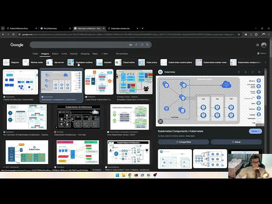Open Chrome from the taskbar
The image size is (272, 204).
(130, 175)
